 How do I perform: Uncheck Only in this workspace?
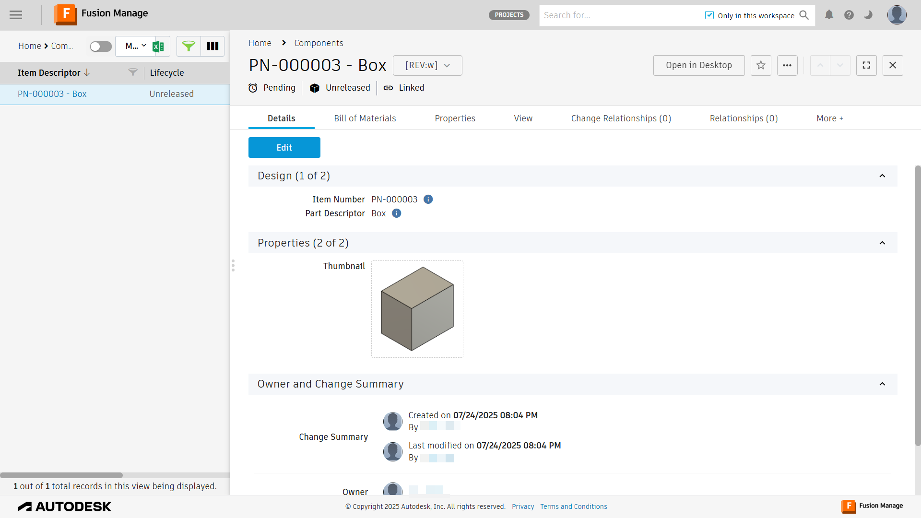[x=709, y=15]
